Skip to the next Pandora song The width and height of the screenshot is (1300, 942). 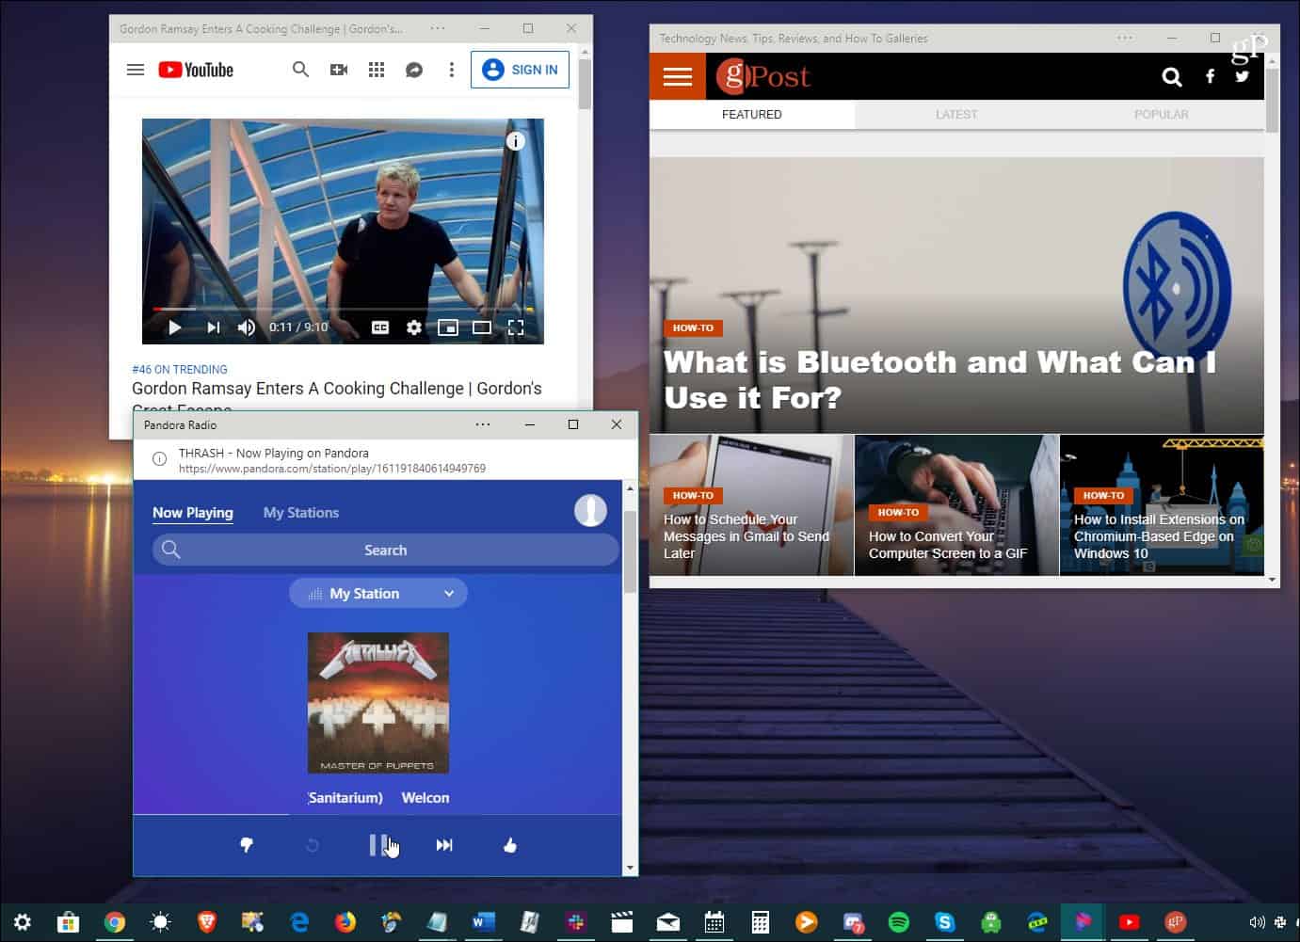click(444, 845)
